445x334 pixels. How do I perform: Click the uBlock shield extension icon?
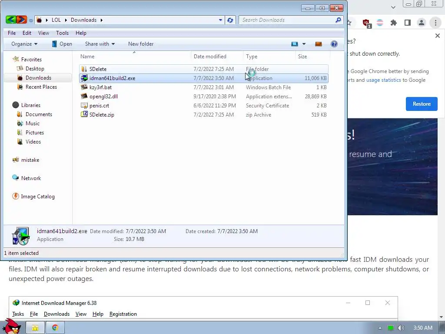click(x=366, y=23)
